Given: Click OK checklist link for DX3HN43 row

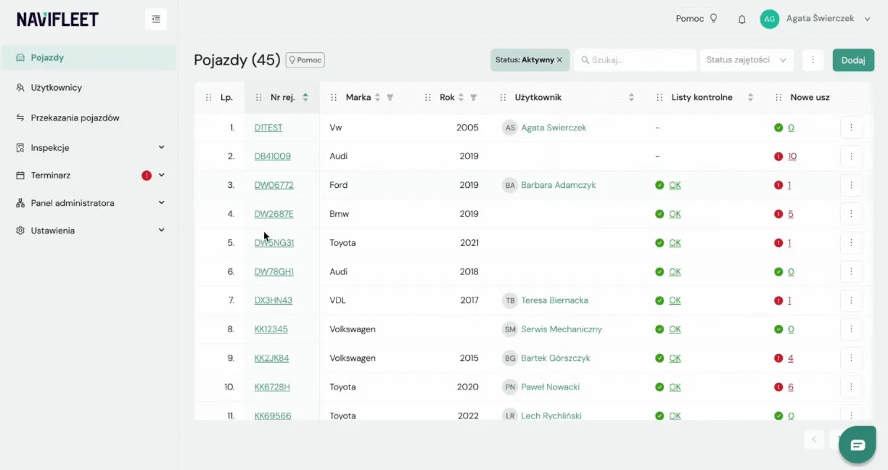Looking at the screenshot, I should point(675,300).
